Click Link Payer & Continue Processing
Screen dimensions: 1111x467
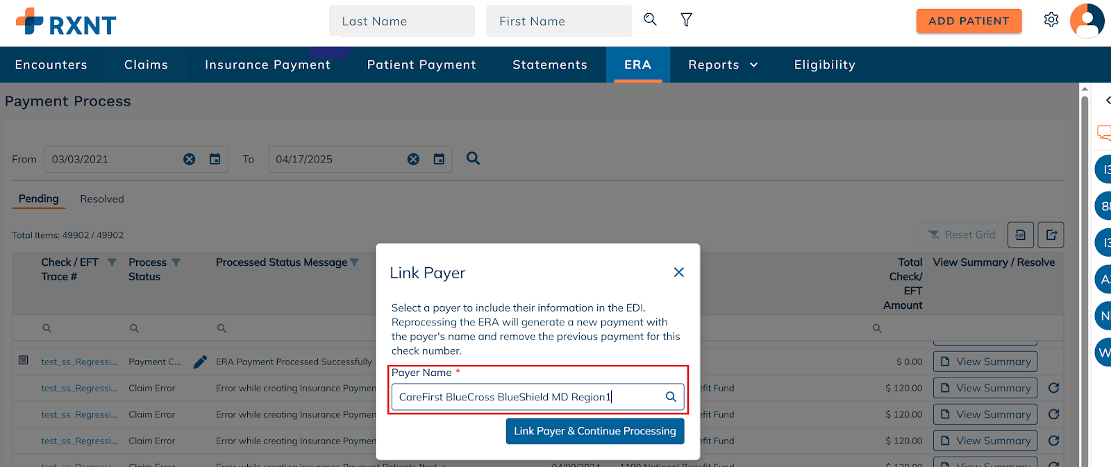tap(594, 431)
